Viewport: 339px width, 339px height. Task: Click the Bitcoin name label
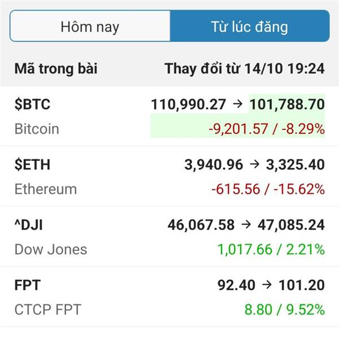pyautogui.click(x=37, y=129)
